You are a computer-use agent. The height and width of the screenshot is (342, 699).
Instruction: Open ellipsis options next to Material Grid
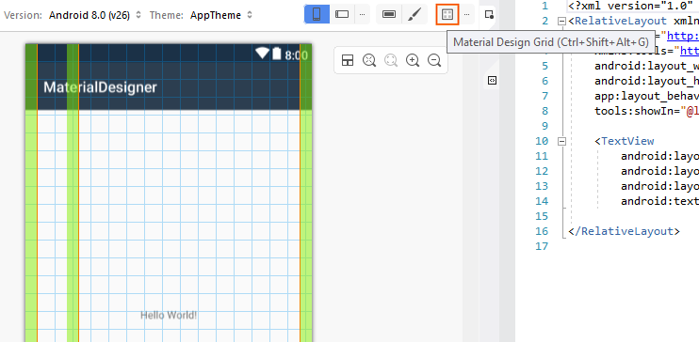pos(466,15)
